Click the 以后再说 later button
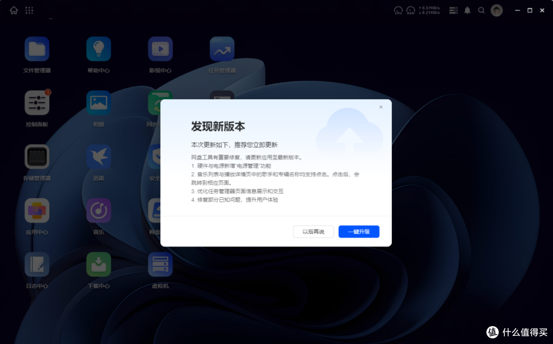553x344 pixels. 313,232
